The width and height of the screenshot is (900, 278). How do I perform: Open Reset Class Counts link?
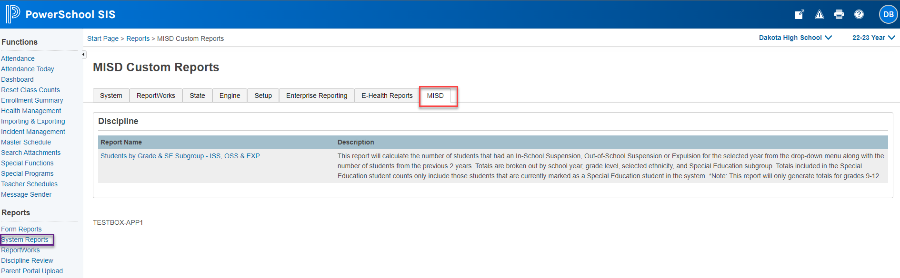point(30,90)
